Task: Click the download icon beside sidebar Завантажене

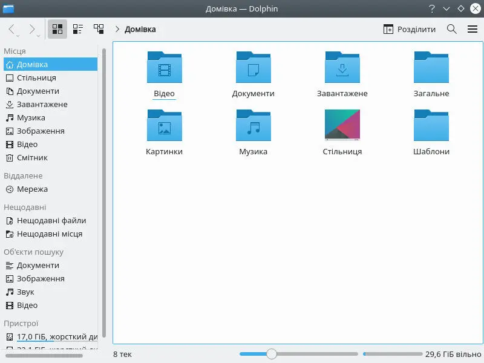Action: [x=10, y=105]
